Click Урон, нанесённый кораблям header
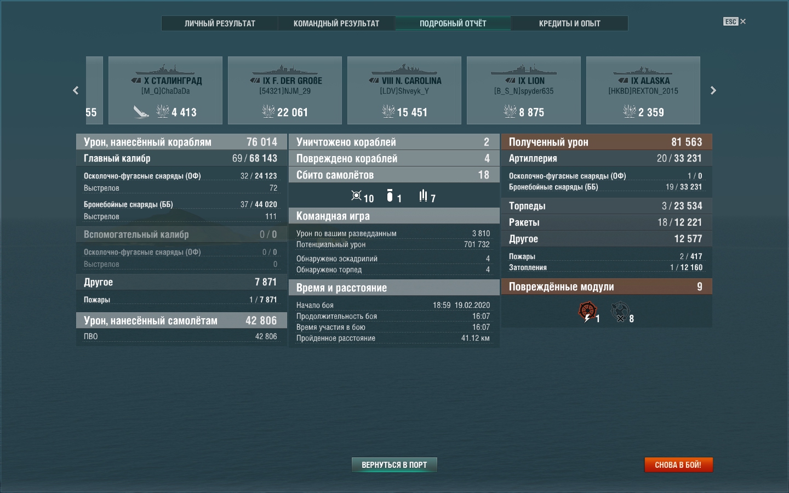The height and width of the screenshot is (493, 789). pos(181,142)
